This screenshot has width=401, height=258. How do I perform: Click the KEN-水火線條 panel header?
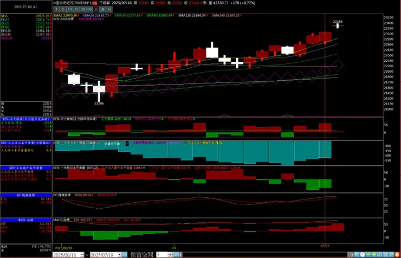point(26,119)
